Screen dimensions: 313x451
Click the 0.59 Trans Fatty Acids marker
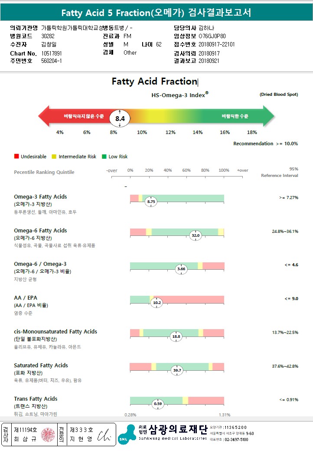pyautogui.click(x=158, y=404)
